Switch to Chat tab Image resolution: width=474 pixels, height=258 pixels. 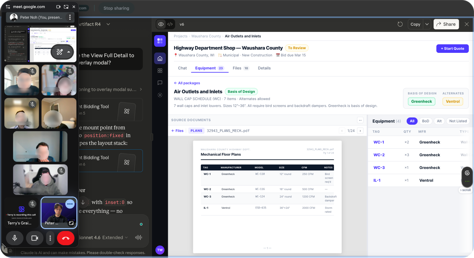[182, 68]
